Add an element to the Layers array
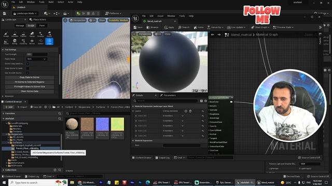 [186, 111]
